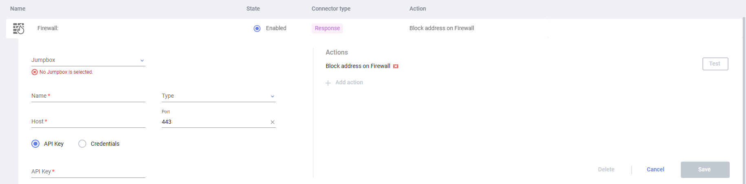Click the API Key text input at bottom
Screen dimensions: 746x184
[x=88, y=172]
